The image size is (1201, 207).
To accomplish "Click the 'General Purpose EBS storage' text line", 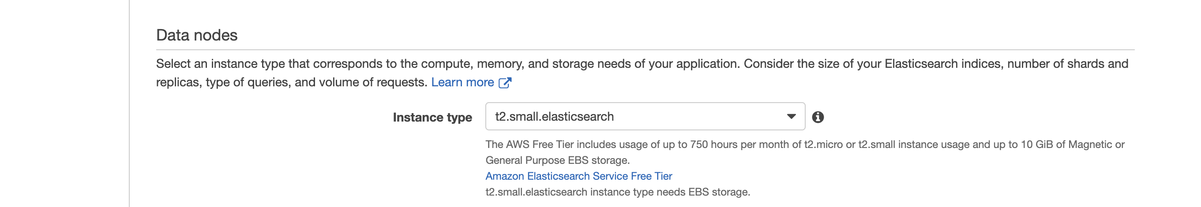I will coord(558,160).
